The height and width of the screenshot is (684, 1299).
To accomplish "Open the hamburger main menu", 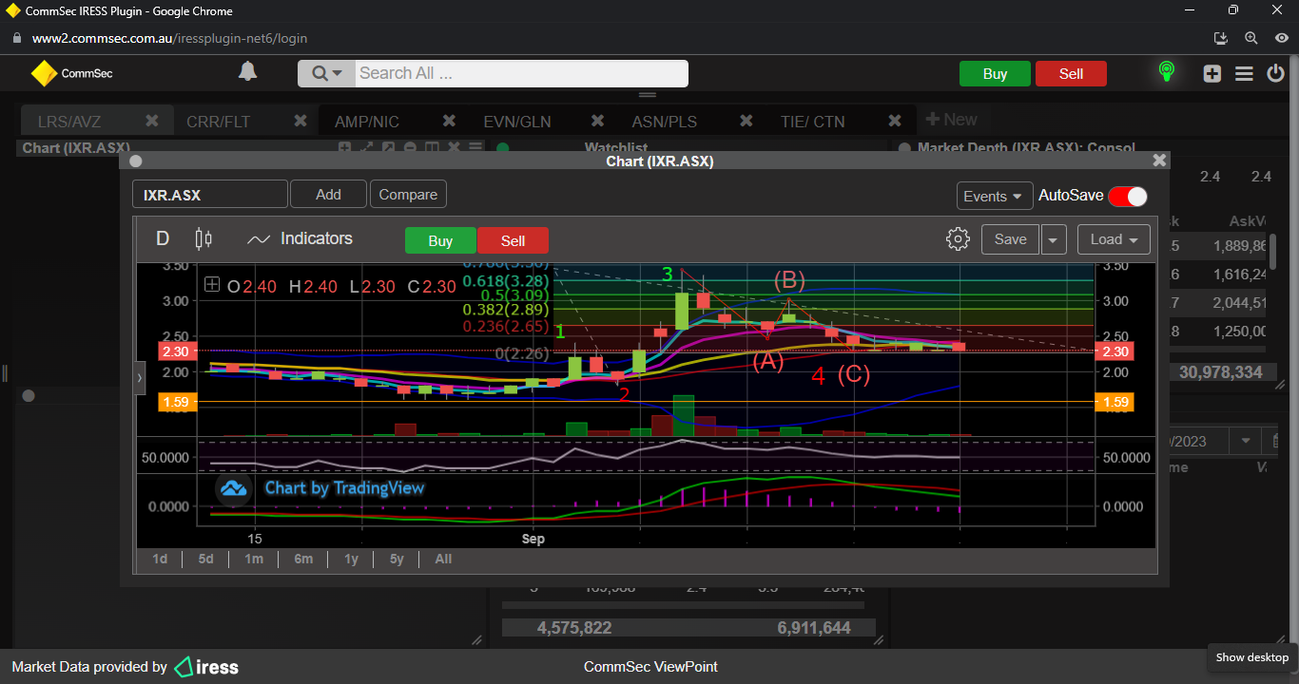I will [x=1244, y=73].
